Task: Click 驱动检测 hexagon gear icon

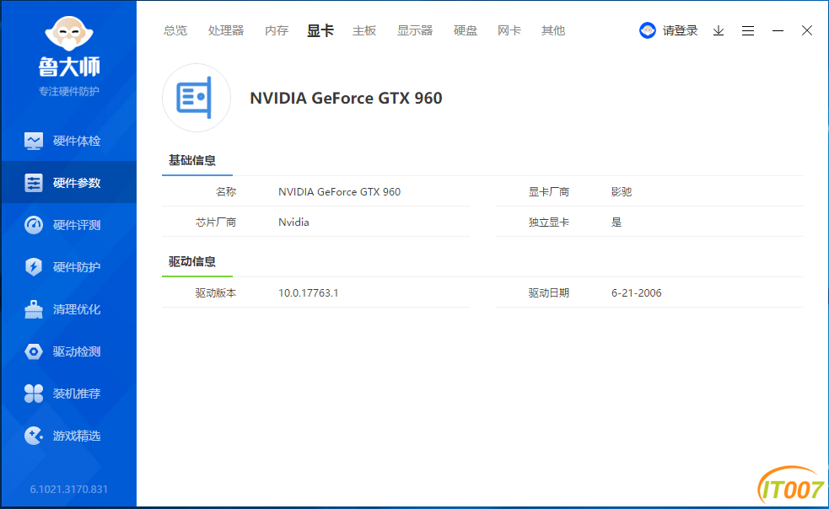Action: coord(33,351)
